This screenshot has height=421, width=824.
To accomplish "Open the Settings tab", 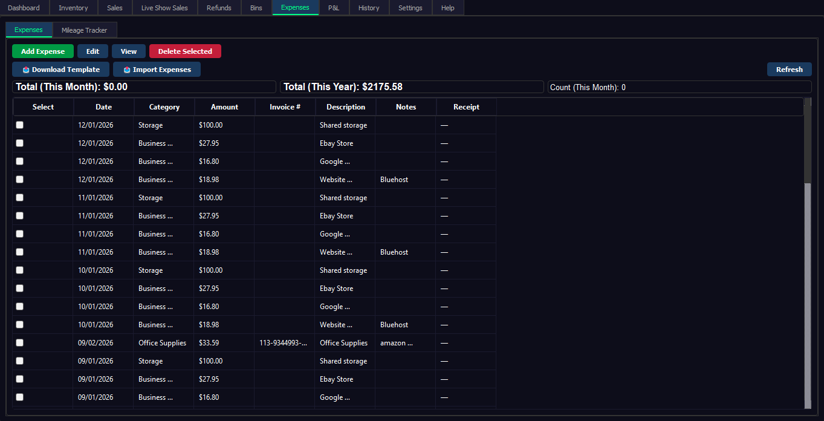I will [x=410, y=8].
